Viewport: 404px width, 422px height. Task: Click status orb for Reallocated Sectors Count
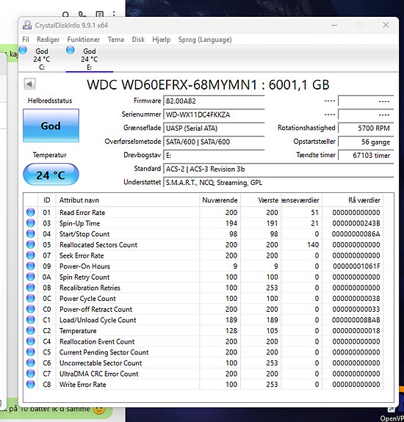coord(31,244)
